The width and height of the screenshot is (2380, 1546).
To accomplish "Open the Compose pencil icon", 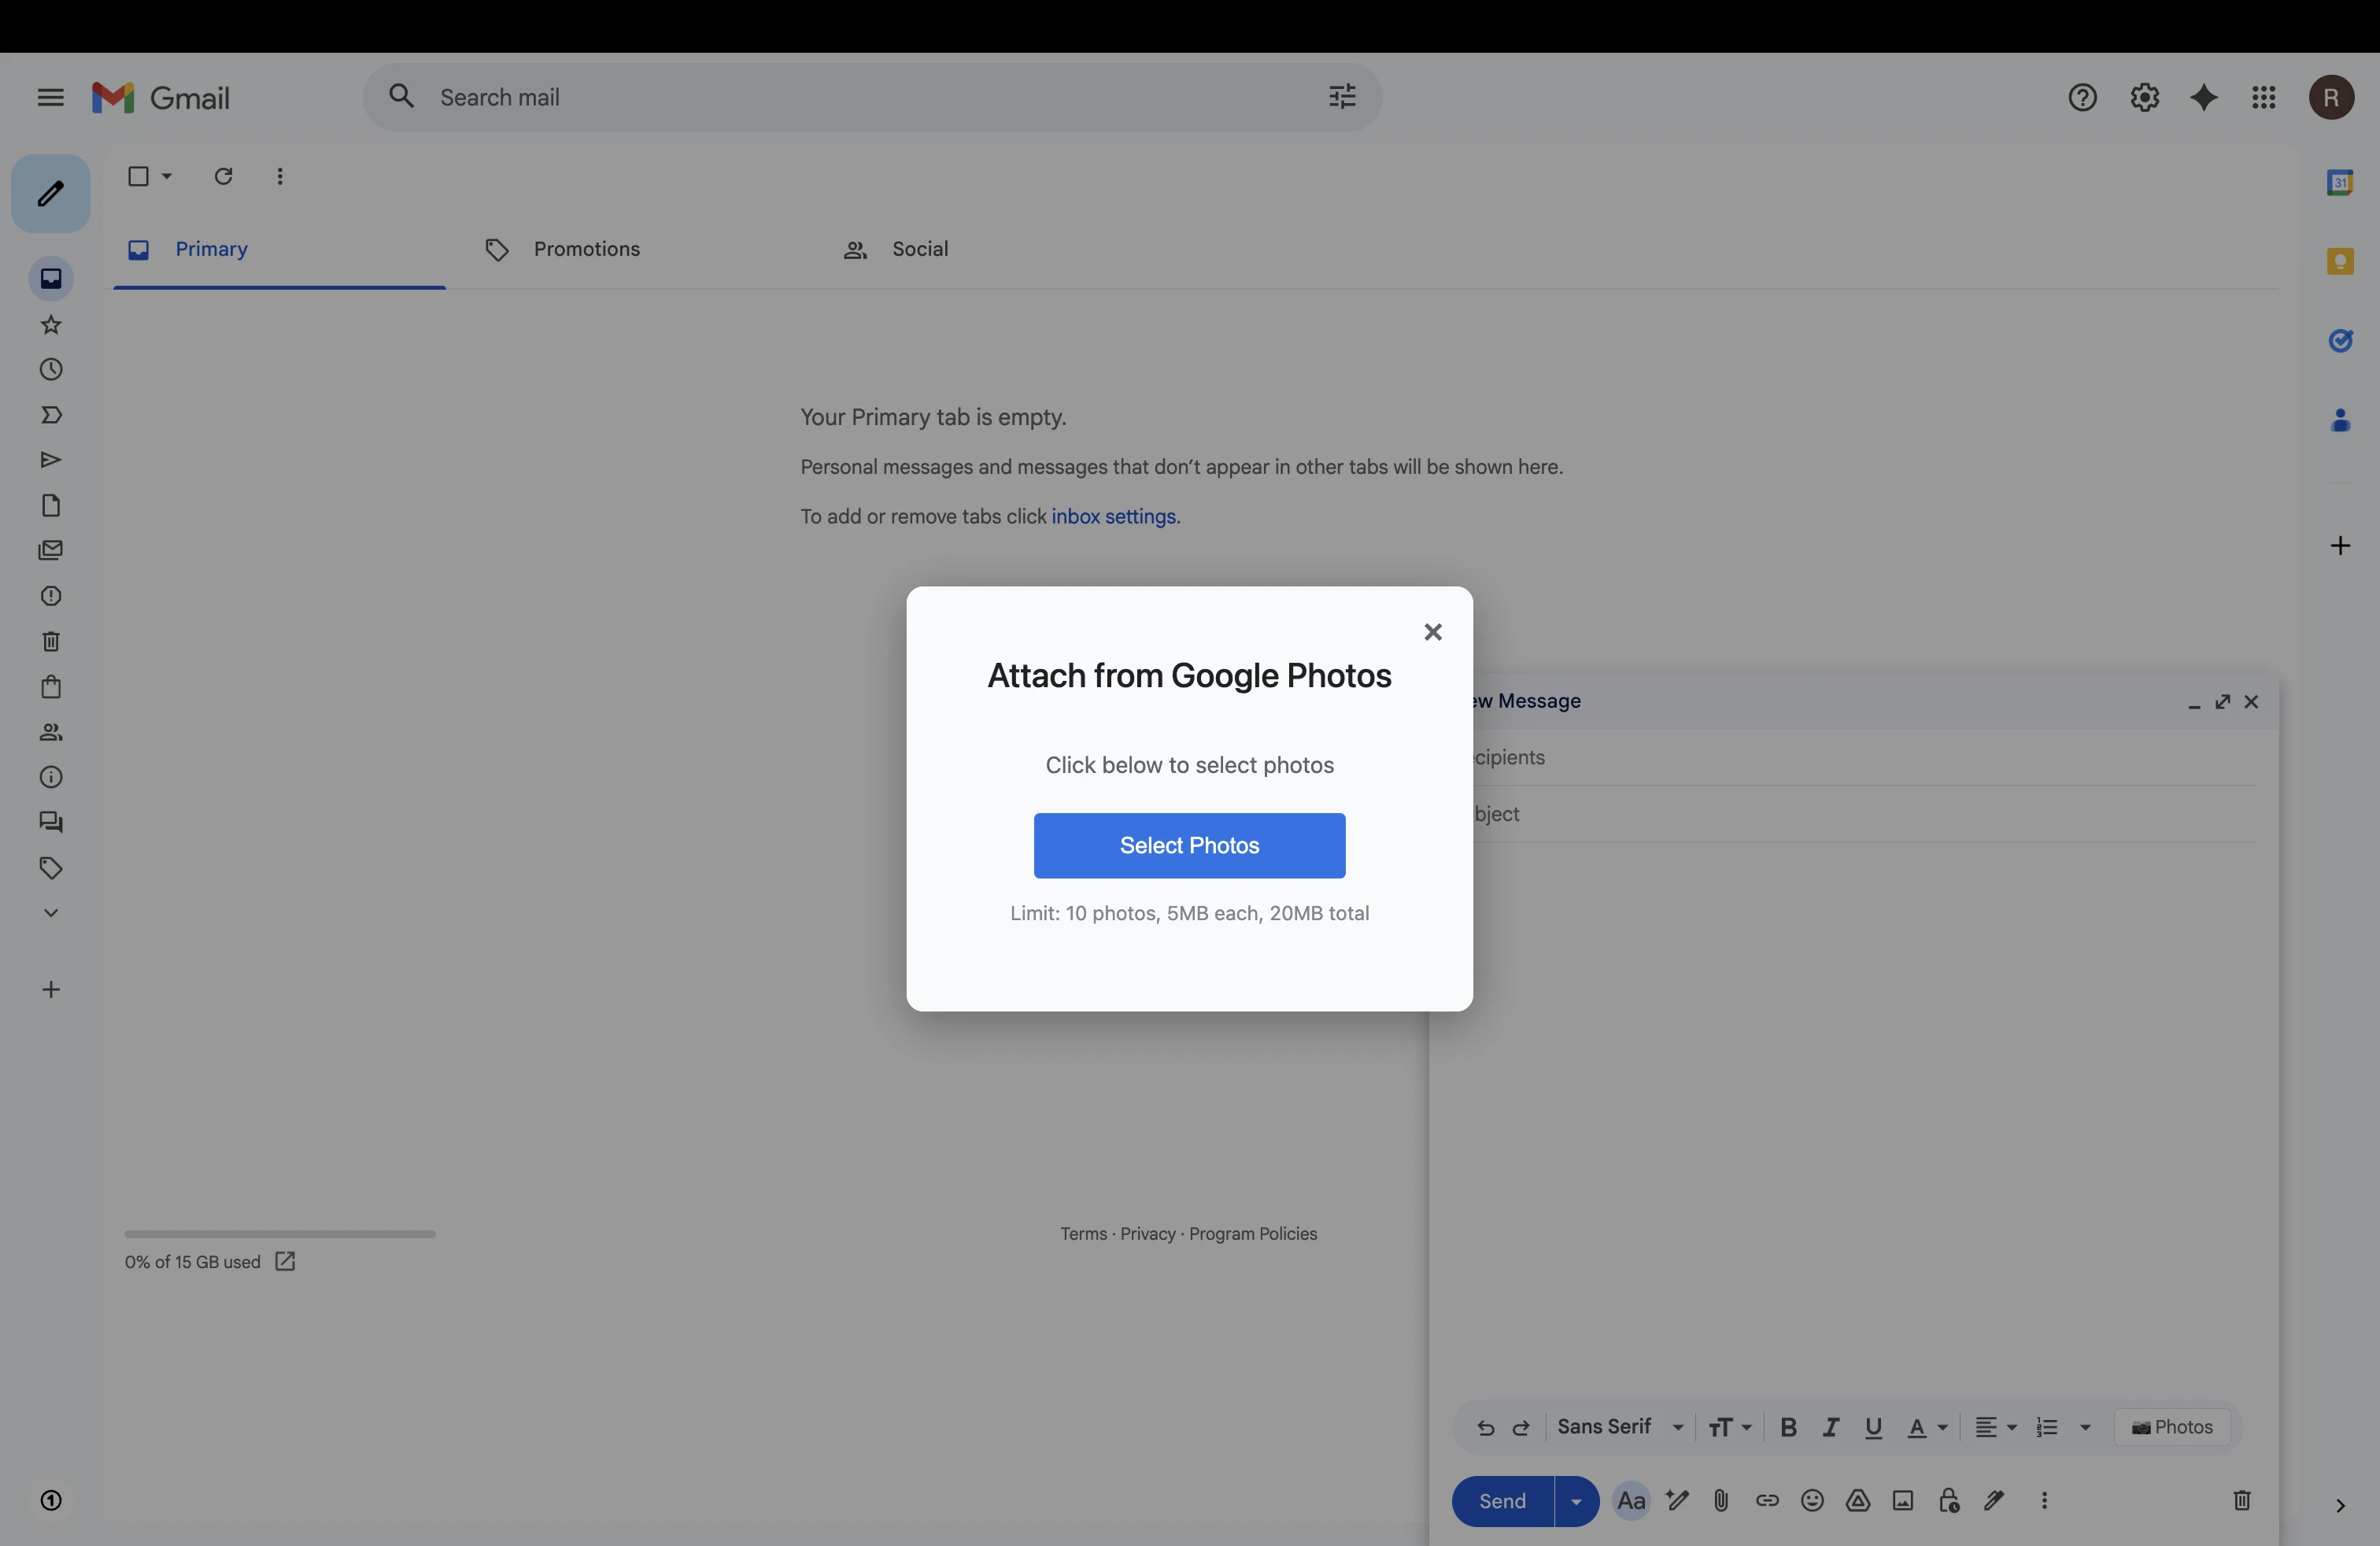I will tap(50, 193).
